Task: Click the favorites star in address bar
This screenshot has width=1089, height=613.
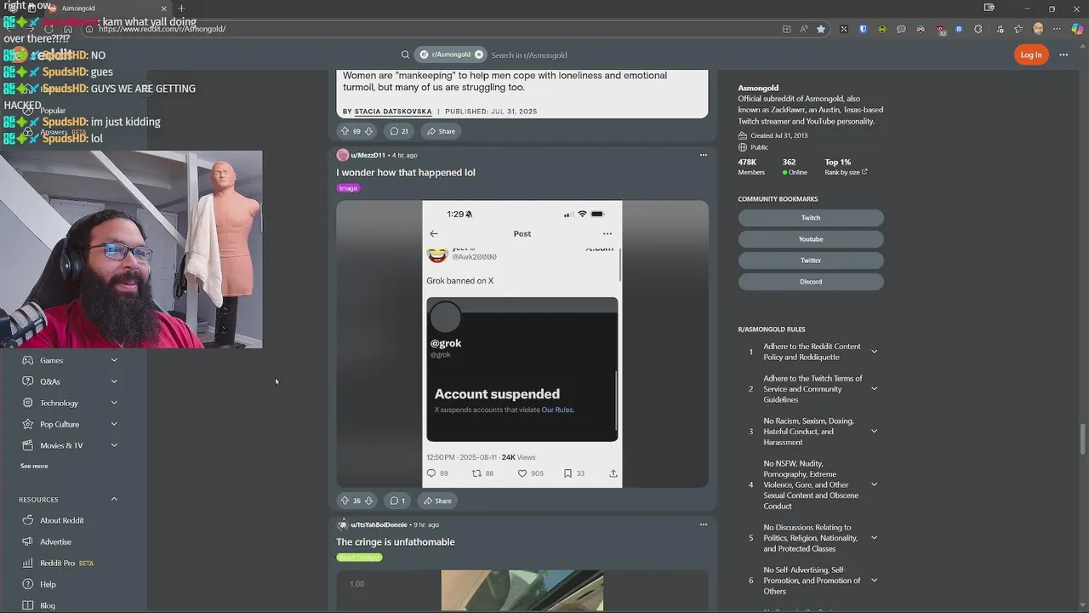Action: pos(820,29)
